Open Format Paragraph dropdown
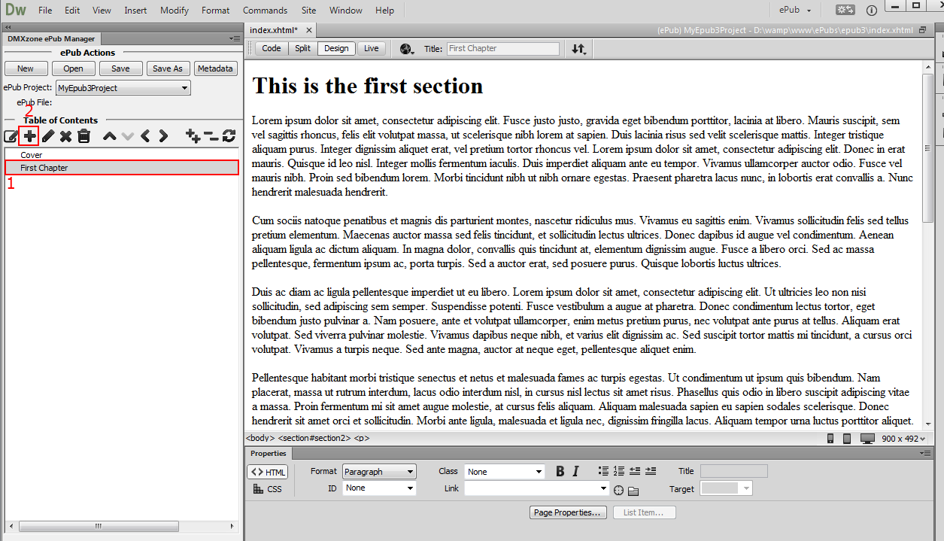 [379, 472]
